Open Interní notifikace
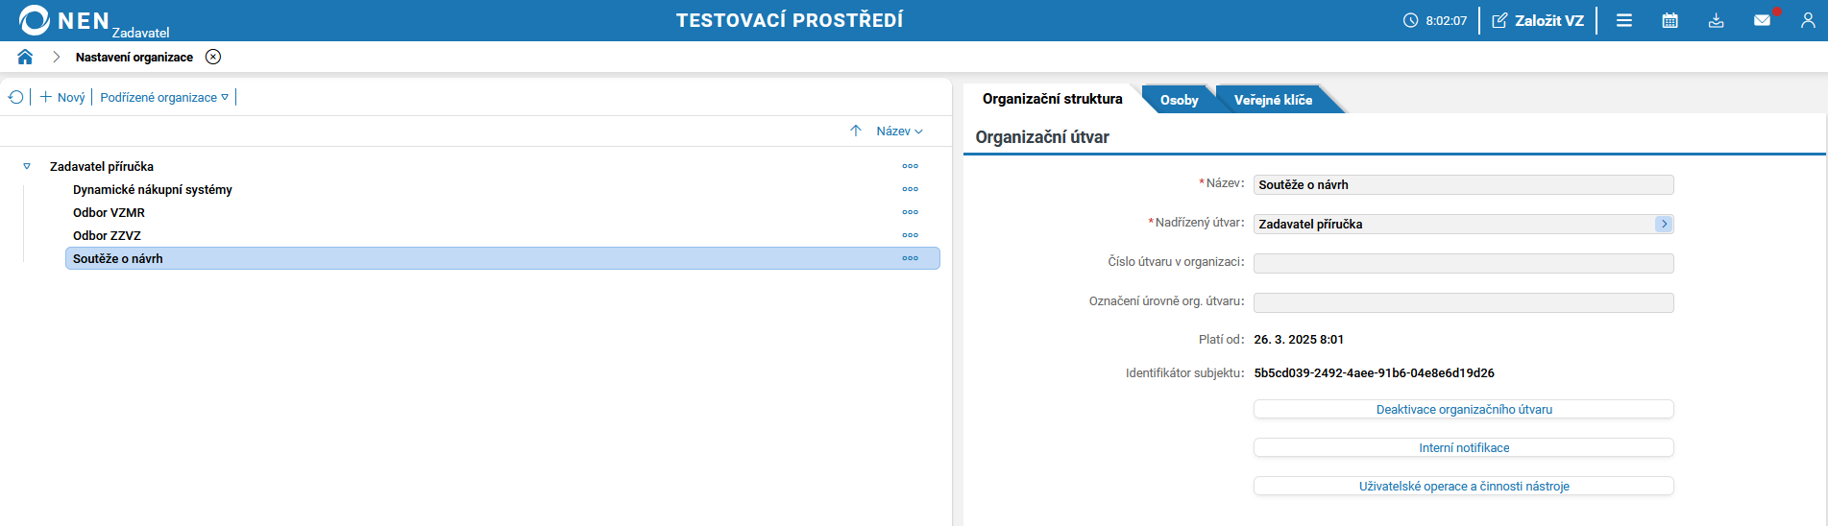 [1463, 447]
